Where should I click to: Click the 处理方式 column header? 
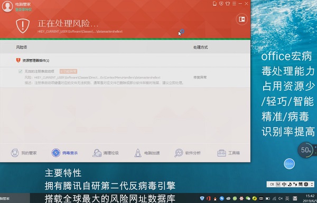pyautogui.click(x=200, y=47)
